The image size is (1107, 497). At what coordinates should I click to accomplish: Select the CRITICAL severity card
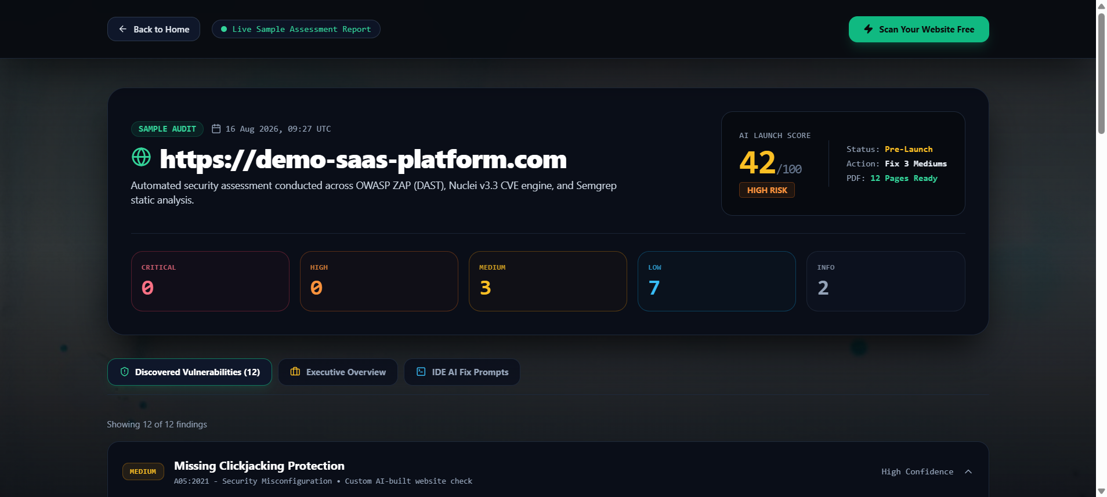(x=210, y=281)
